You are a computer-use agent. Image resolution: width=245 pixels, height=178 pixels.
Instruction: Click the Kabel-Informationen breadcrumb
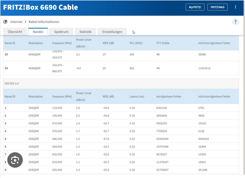pos(44,22)
